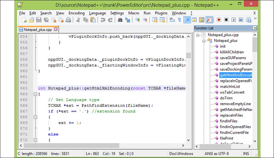The image size is (274, 158).
Task: Collapse the code fold at line 872
Action: [x=35, y=140]
